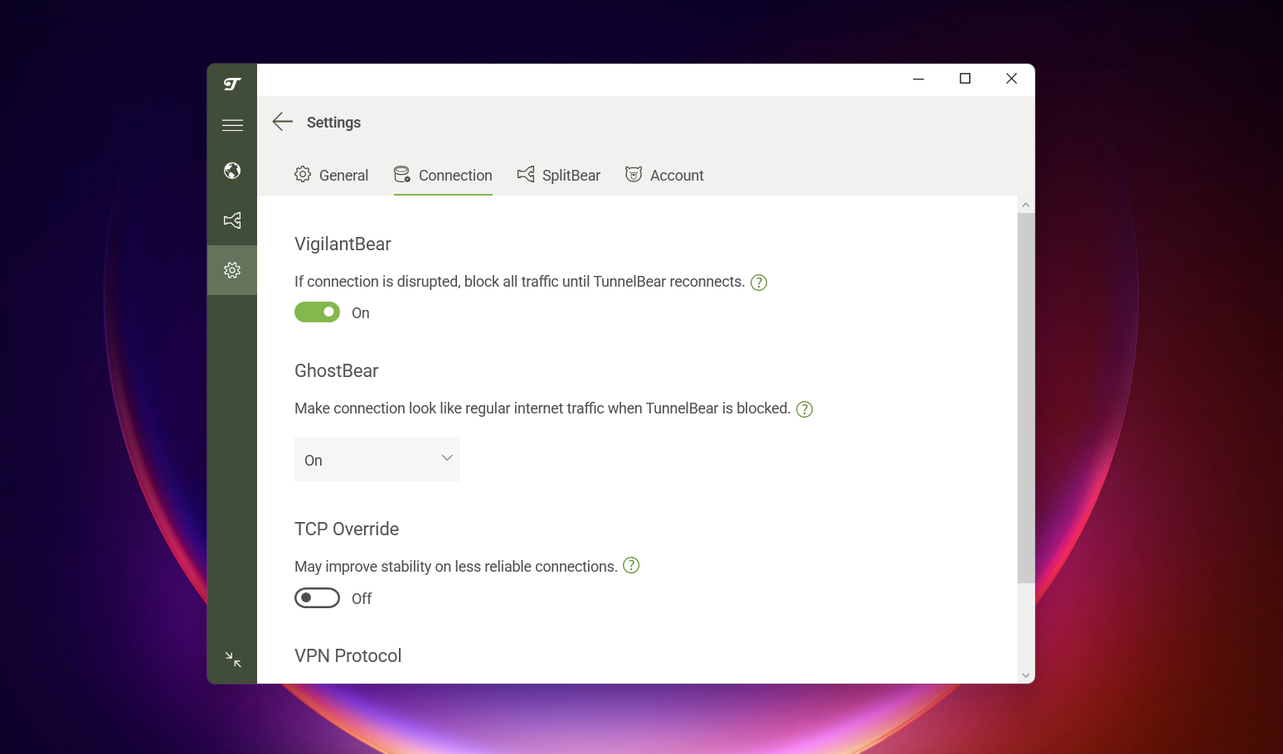1283x754 pixels.
Task: Click the GhostBear heading
Action: click(x=336, y=370)
